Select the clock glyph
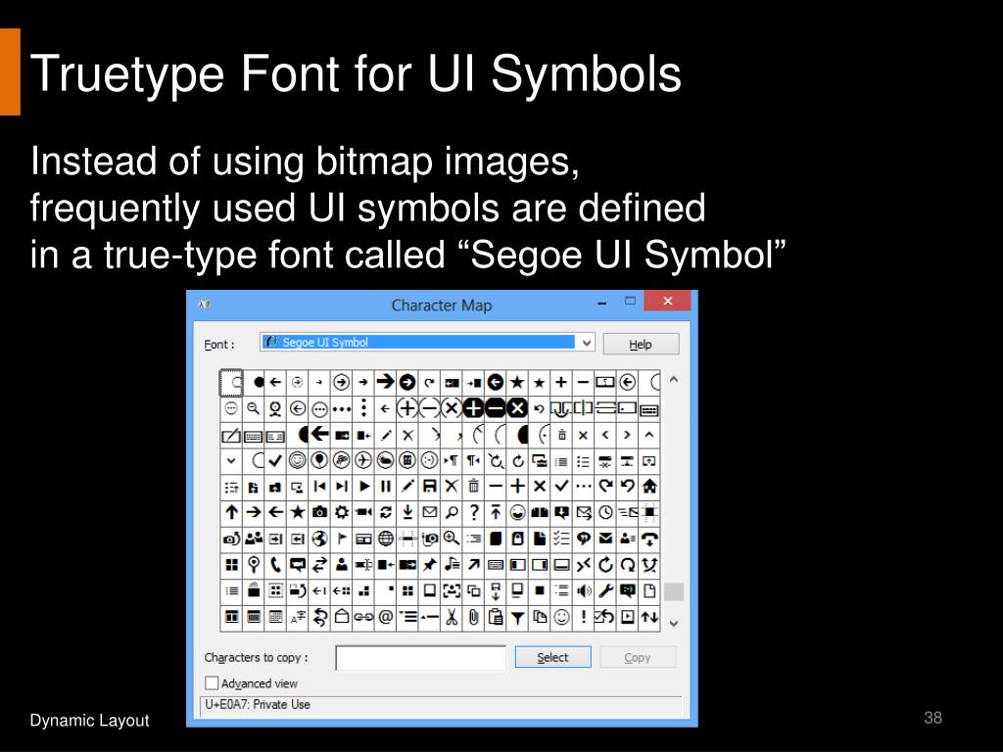 [x=605, y=511]
